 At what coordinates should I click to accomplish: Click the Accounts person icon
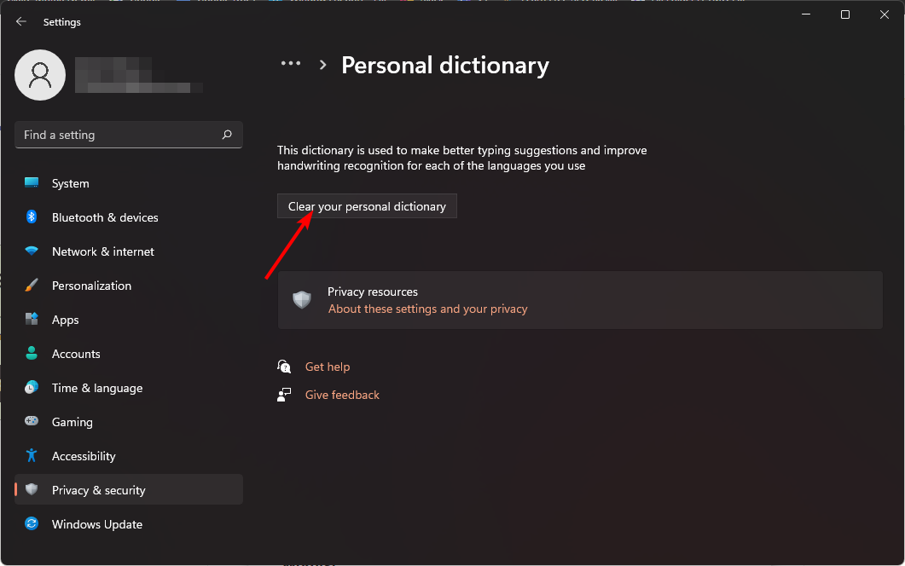tap(31, 353)
